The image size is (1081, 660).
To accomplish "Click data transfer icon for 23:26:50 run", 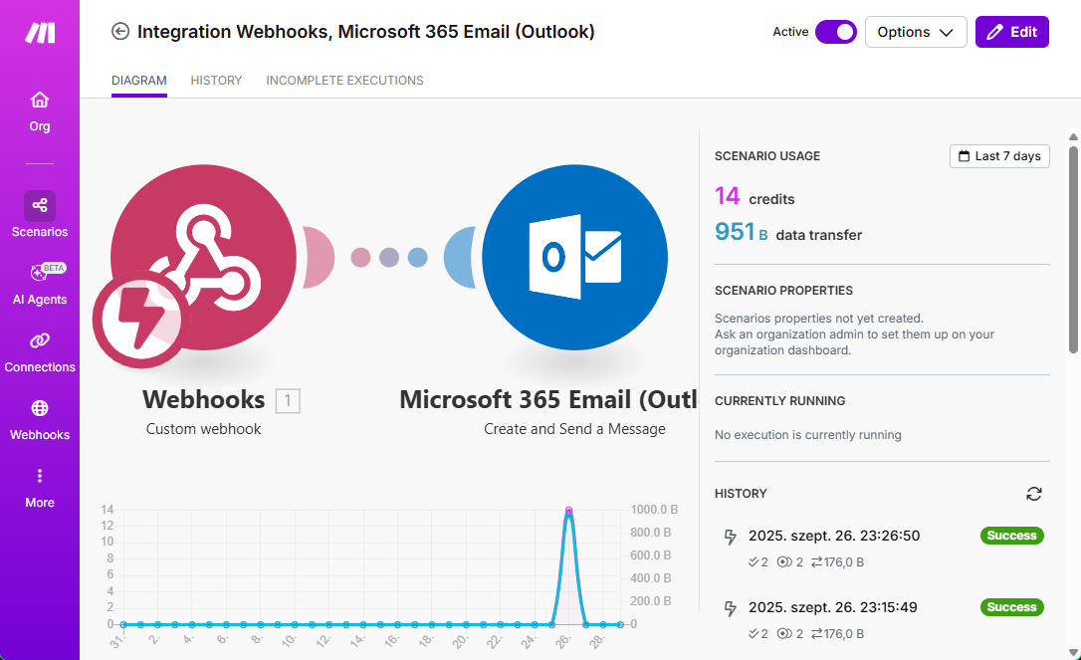I will point(816,562).
